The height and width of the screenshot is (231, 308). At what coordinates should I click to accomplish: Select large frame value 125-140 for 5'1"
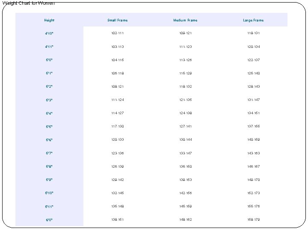(x=253, y=73)
